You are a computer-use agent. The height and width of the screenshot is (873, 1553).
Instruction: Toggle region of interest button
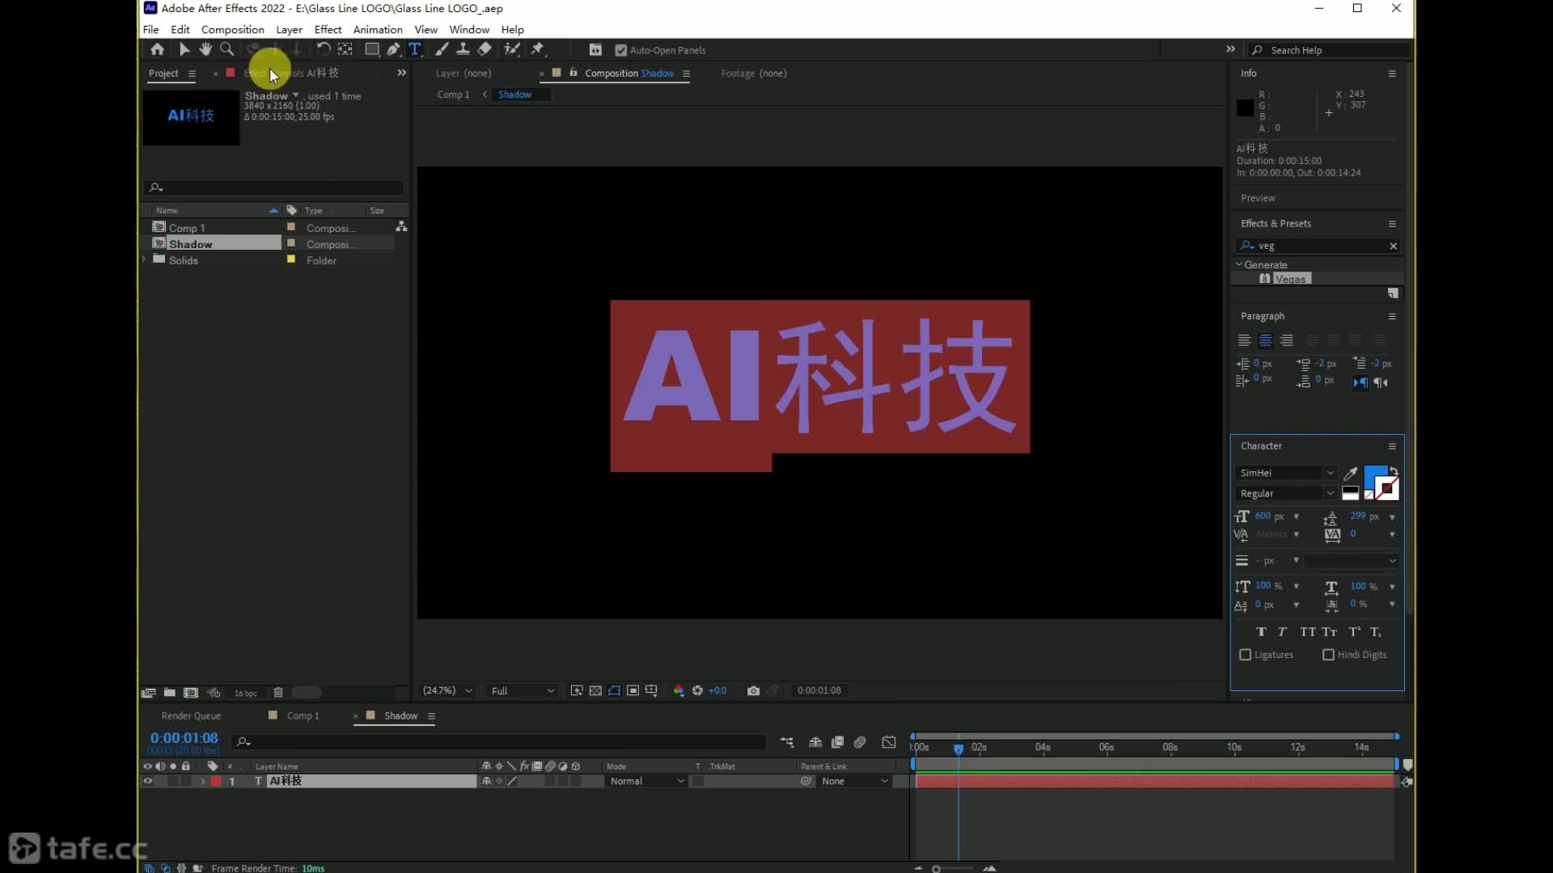point(633,691)
